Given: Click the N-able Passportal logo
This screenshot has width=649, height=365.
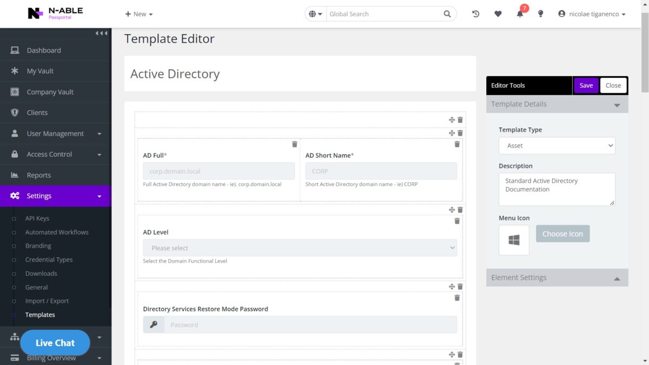Looking at the screenshot, I should [55, 13].
